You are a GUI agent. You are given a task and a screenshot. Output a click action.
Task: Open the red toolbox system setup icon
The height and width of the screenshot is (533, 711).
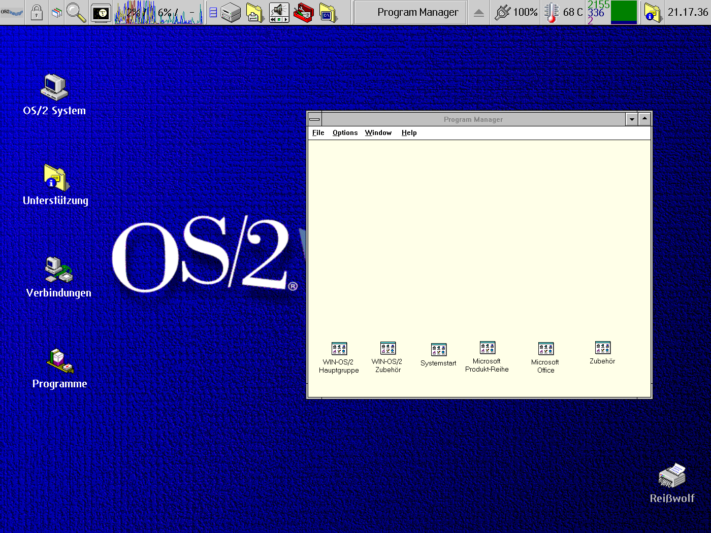[x=304, y=13]
